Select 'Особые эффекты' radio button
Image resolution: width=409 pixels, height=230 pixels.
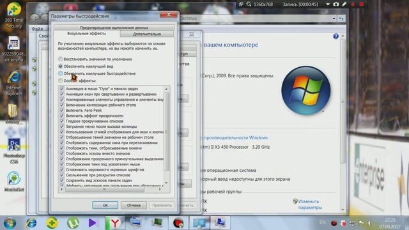(61, 80)
